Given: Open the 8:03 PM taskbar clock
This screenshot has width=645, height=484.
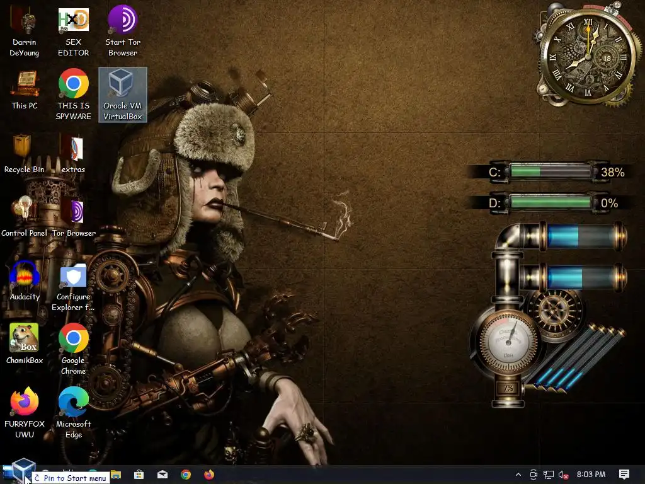Looking at the screenshot, I should [x=591, y=475].
